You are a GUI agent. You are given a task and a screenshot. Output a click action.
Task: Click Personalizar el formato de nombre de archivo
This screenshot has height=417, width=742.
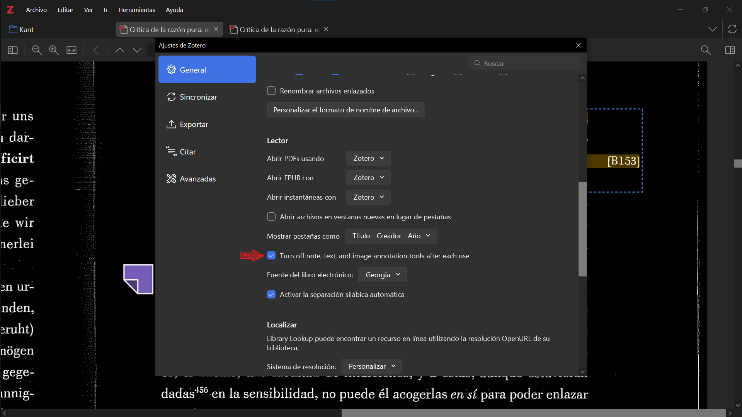(345, 110)
